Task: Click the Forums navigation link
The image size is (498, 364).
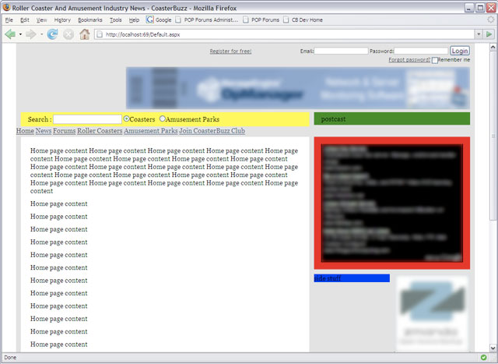Action: (64, 131)
